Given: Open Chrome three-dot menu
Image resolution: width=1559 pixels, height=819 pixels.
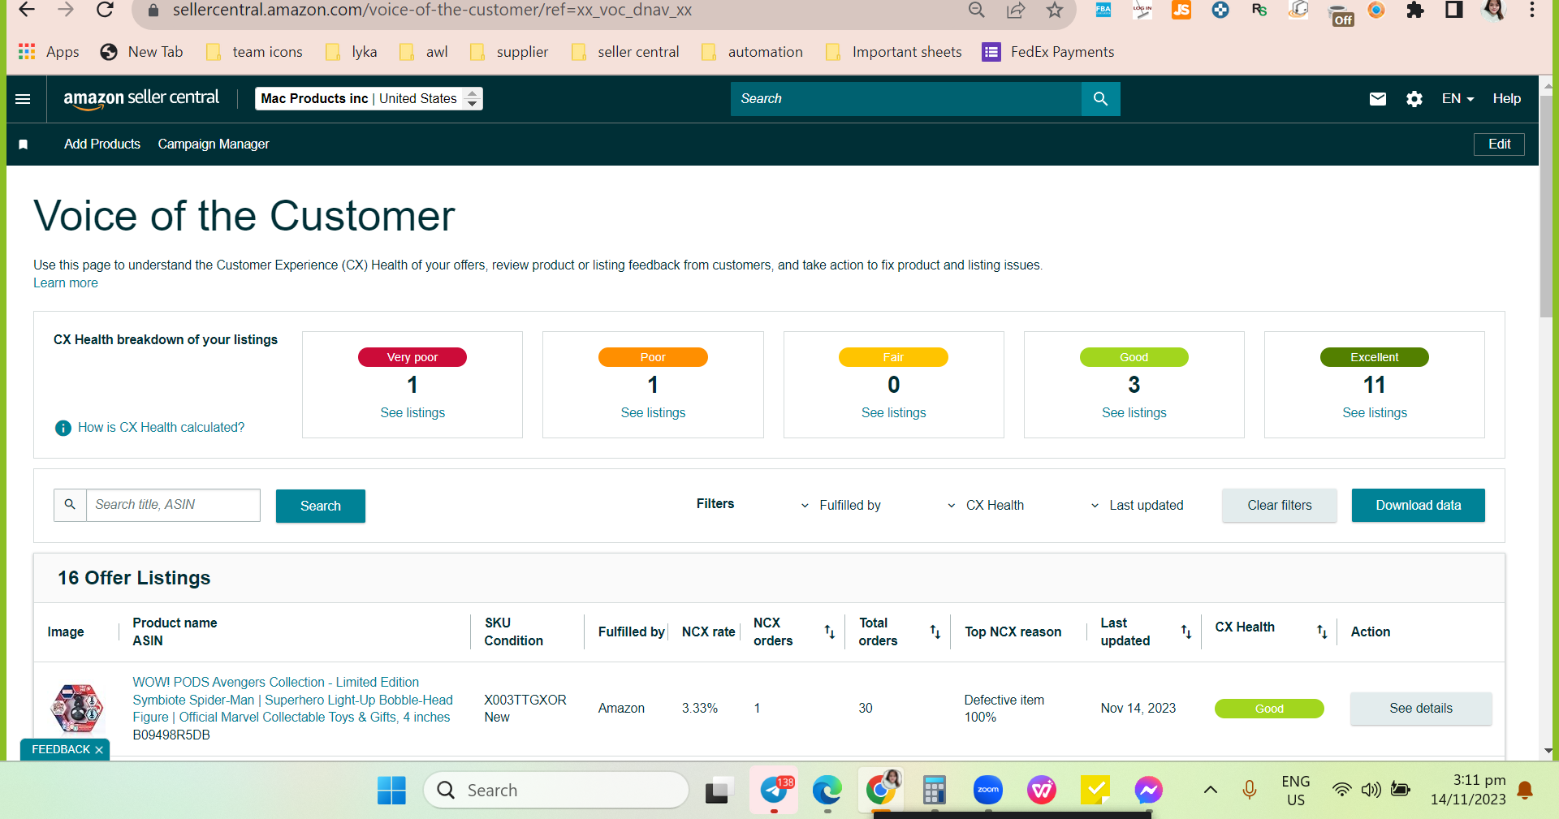Looking at the screenshot, I should point(1532,10).
